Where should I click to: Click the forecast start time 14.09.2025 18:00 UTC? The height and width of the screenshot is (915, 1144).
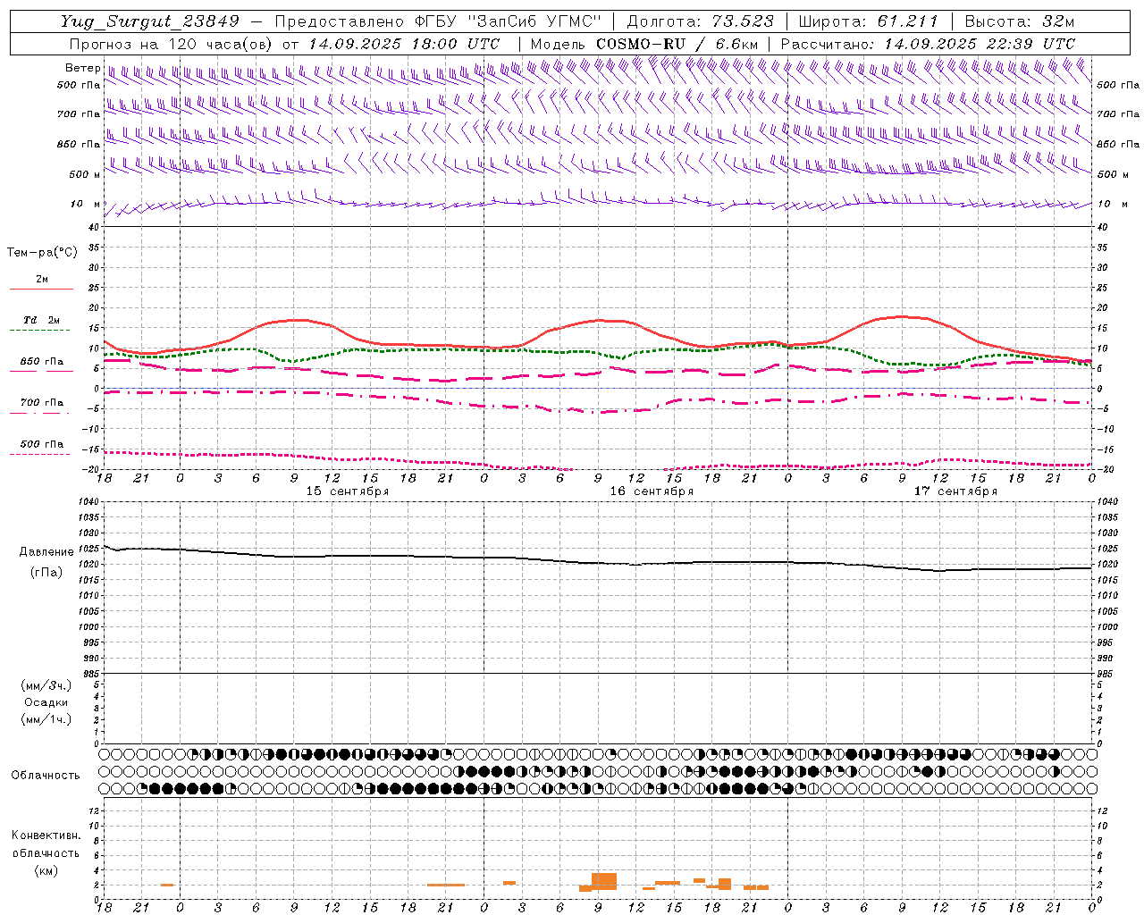tap(404, 44)
